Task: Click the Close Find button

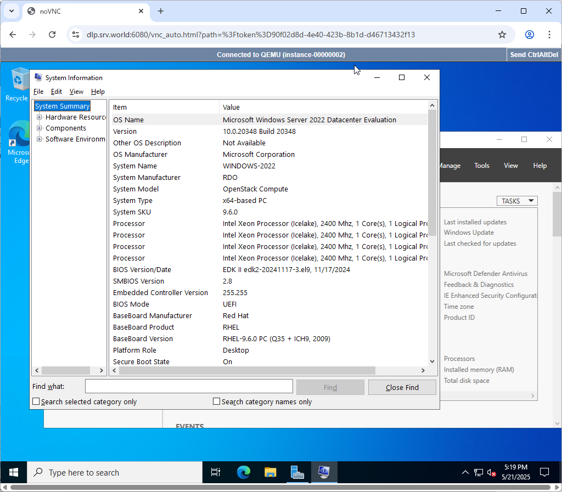Action: [x=402, y=387]
